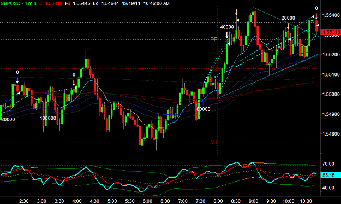This screenshot has height=204, width=341.
Task: Click the 8:00 time axis marker
Action: 218,201
